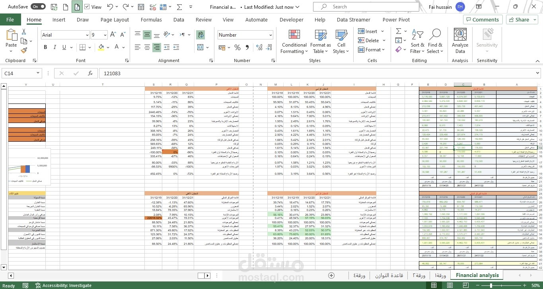Open the Format cells button in Cells group
The width and height of the screenshot is (543, 289).
coord(372,50)
